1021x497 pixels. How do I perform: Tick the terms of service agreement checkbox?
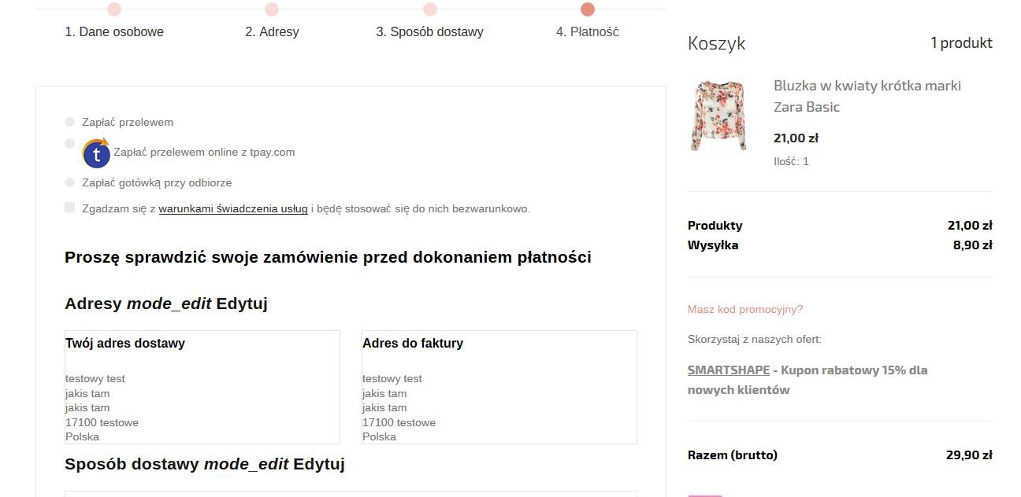coord(70,208)
